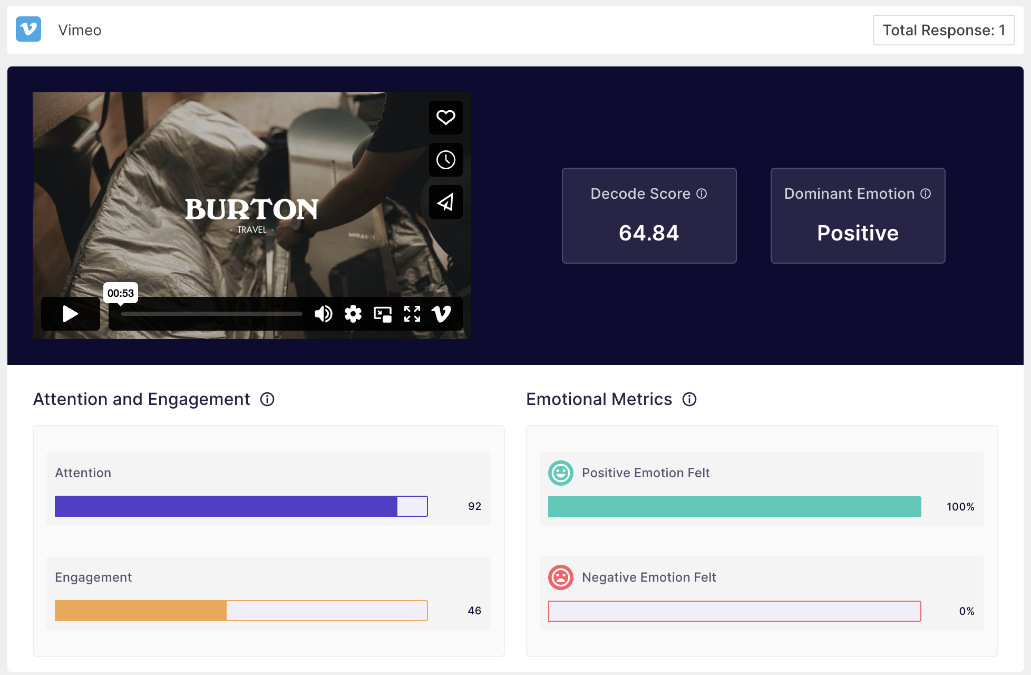Click the Vimeo logo in player controls
Image resolution: width=1031 pixels, height=675 pixels.
(x=441, y=314)
